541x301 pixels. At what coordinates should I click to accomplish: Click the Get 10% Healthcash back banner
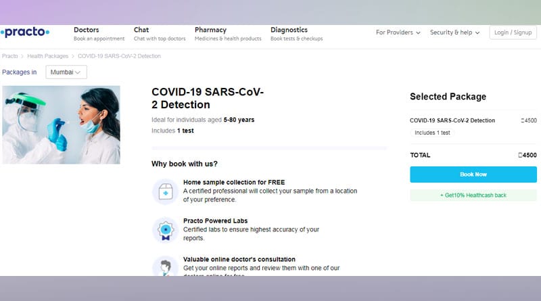[473, 195]
